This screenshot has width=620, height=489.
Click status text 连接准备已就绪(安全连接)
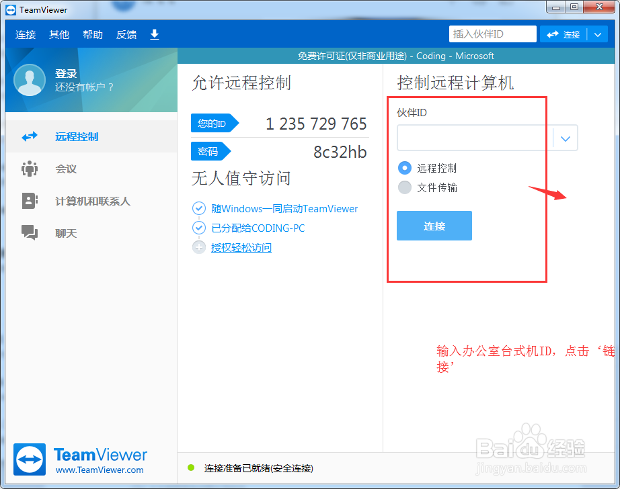[x=259, y=468]
